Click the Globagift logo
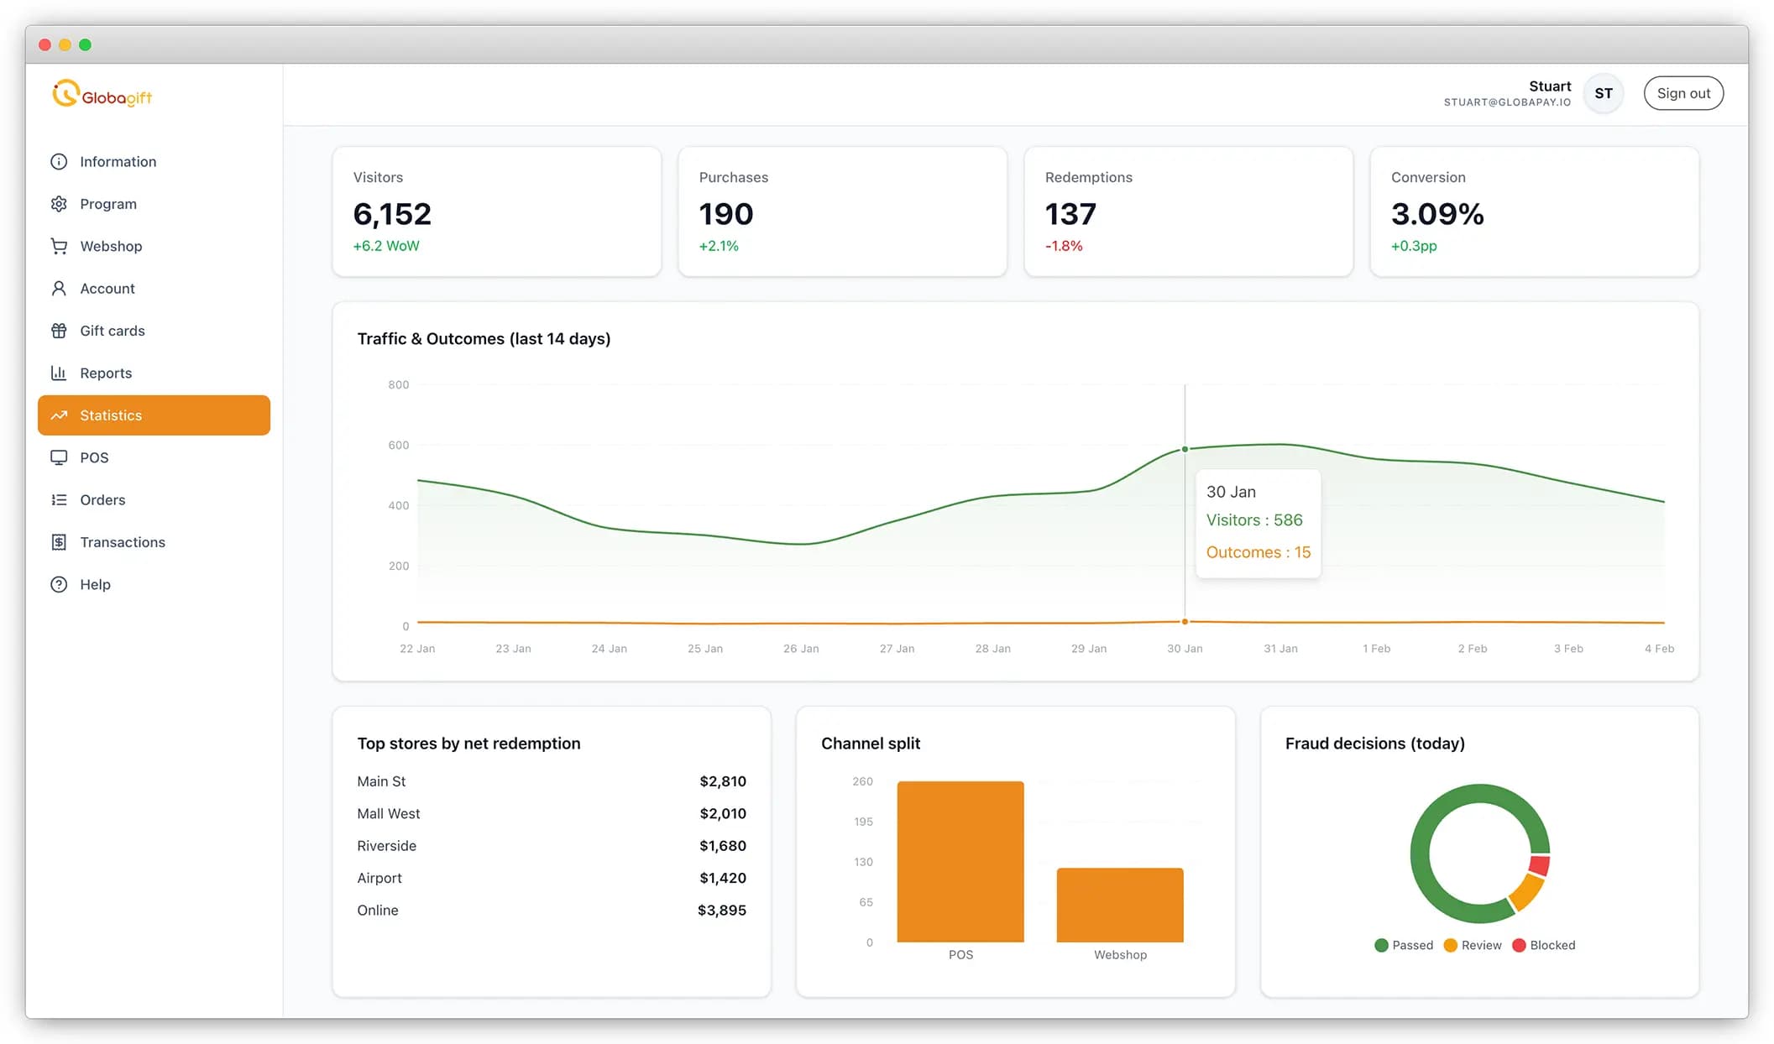The width and height of the screenshot is (1774, 1044). coord(102,93)
